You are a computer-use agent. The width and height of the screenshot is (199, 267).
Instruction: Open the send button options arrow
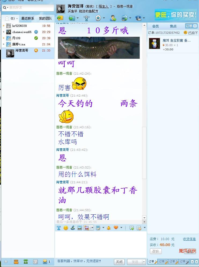tap(144, 262)
